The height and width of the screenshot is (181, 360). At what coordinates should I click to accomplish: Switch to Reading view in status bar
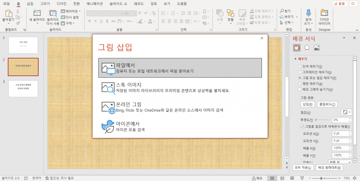click(x=292, y=178)
